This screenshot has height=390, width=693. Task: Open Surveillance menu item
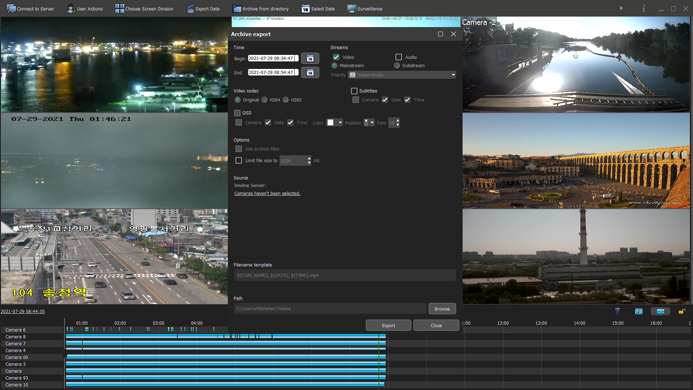(365, 9)
